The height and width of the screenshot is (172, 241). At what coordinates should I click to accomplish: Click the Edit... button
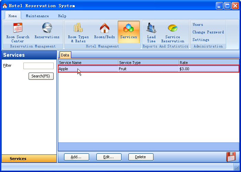109,157
